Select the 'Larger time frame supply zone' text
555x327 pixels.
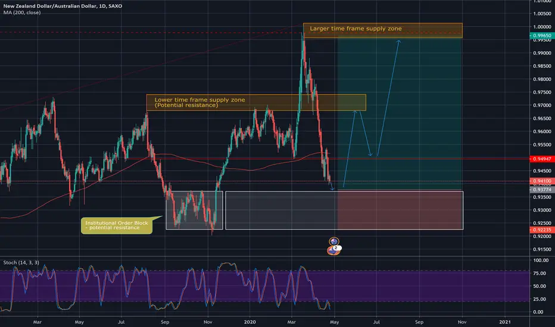tap(356, 29)
